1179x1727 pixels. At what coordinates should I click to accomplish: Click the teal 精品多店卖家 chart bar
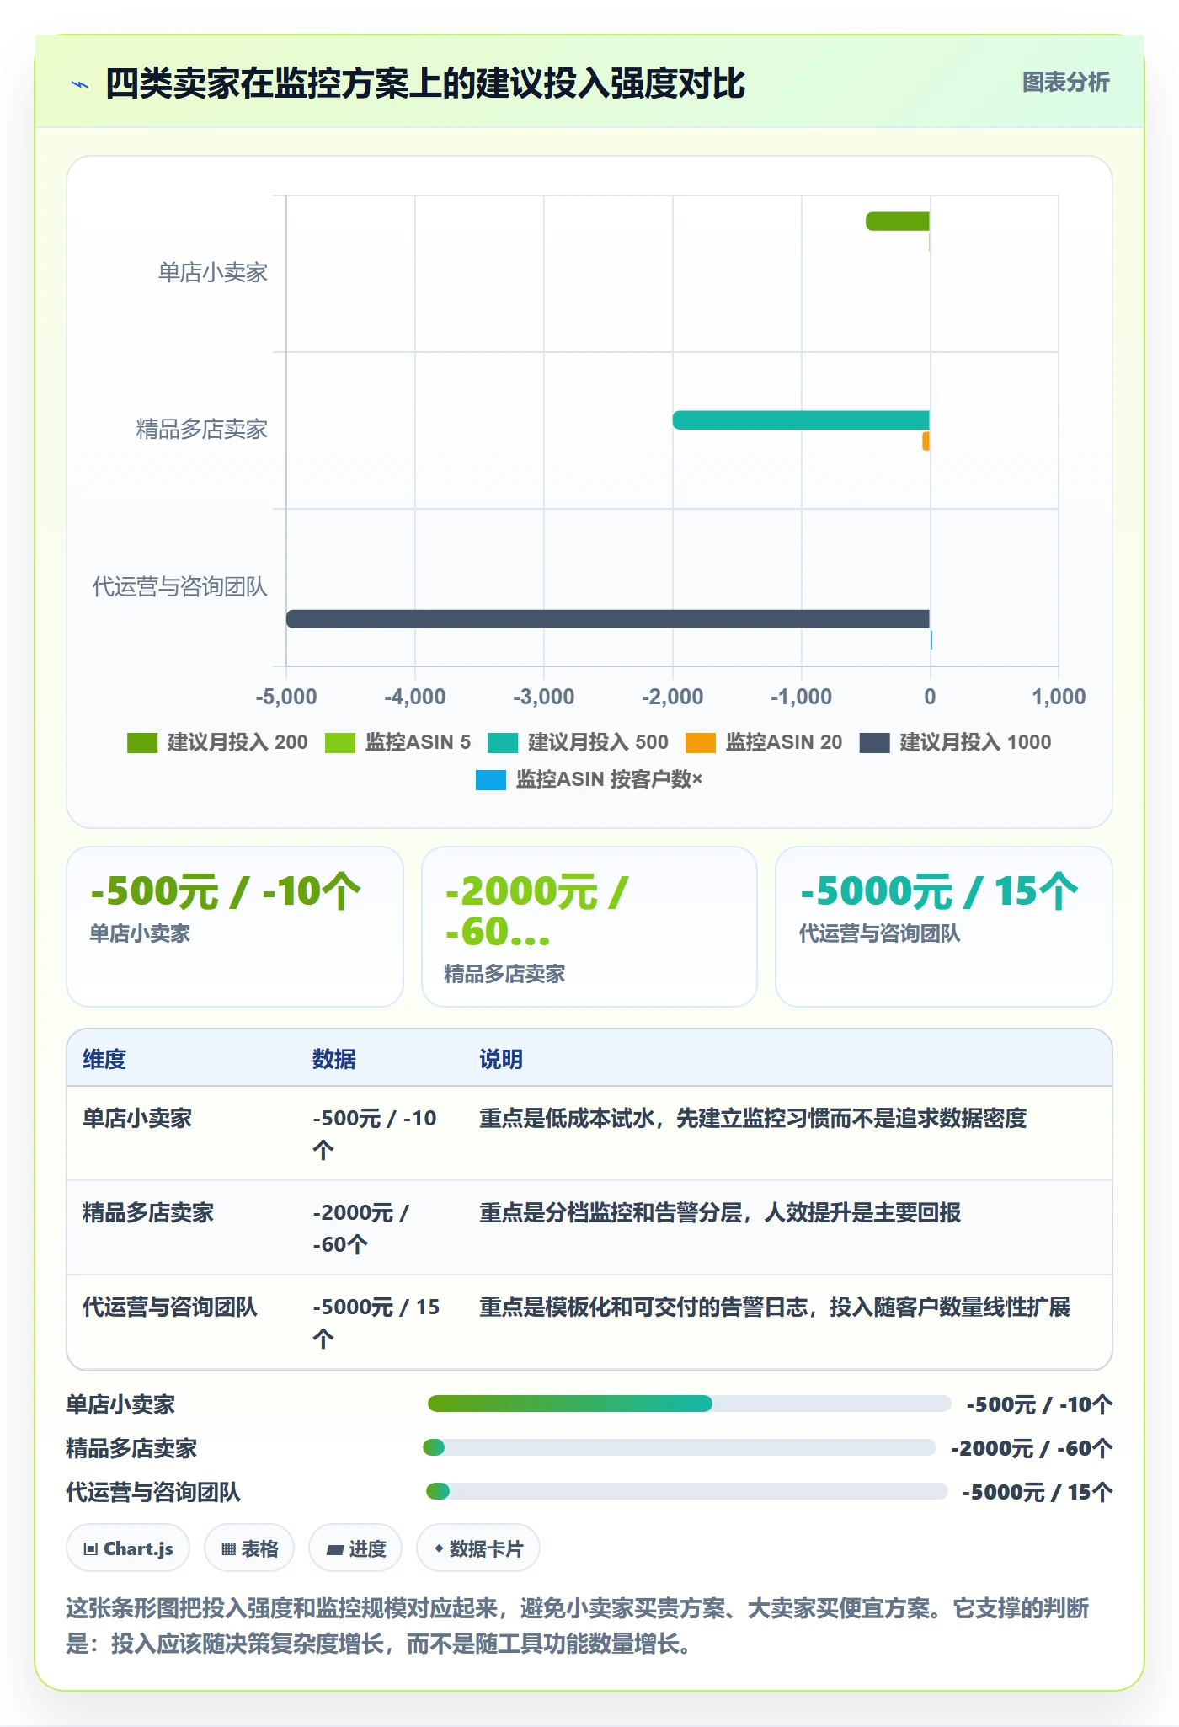pos(801,420)
